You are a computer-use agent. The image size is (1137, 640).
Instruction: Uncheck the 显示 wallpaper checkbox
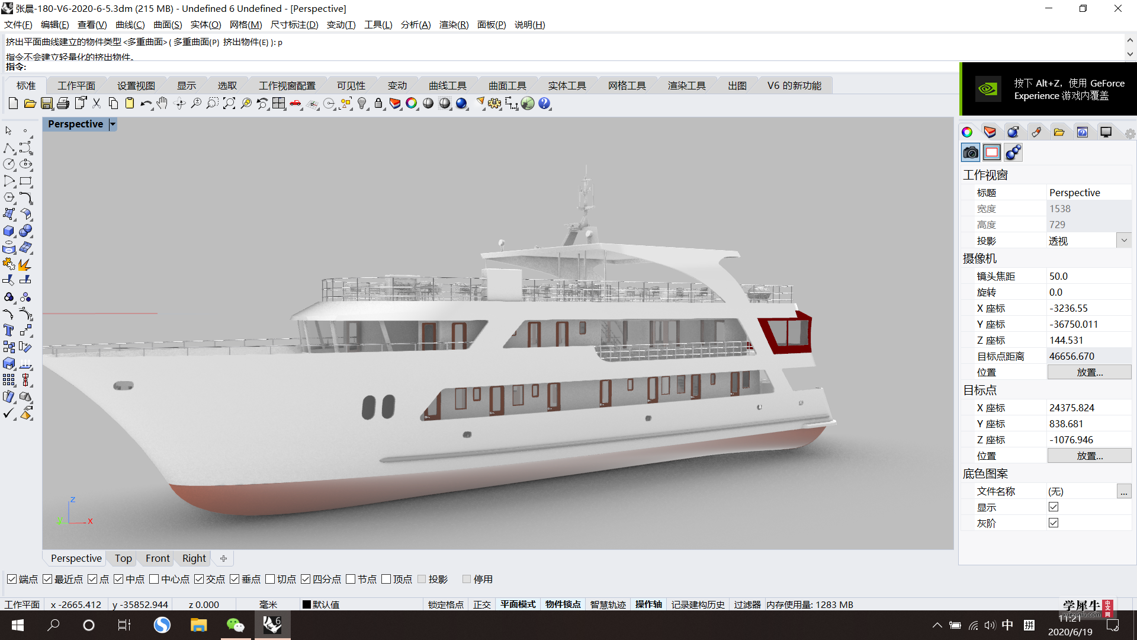[x=1054, y=507]
